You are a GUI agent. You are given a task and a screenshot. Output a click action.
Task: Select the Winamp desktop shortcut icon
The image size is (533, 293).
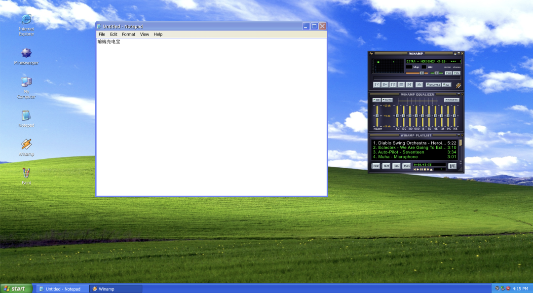pyautogui.click(x=26, y=144)
